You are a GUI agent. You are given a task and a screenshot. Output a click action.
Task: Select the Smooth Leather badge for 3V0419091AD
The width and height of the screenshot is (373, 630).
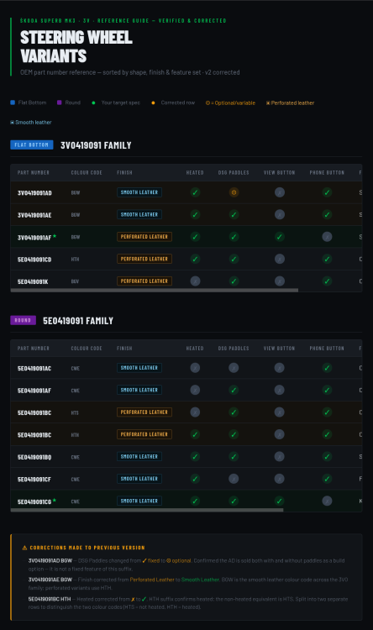(139, 192)
